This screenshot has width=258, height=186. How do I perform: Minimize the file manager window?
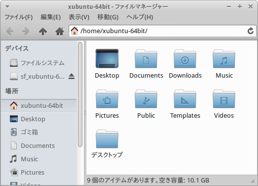pyautogui.click(x=229, y=6)
